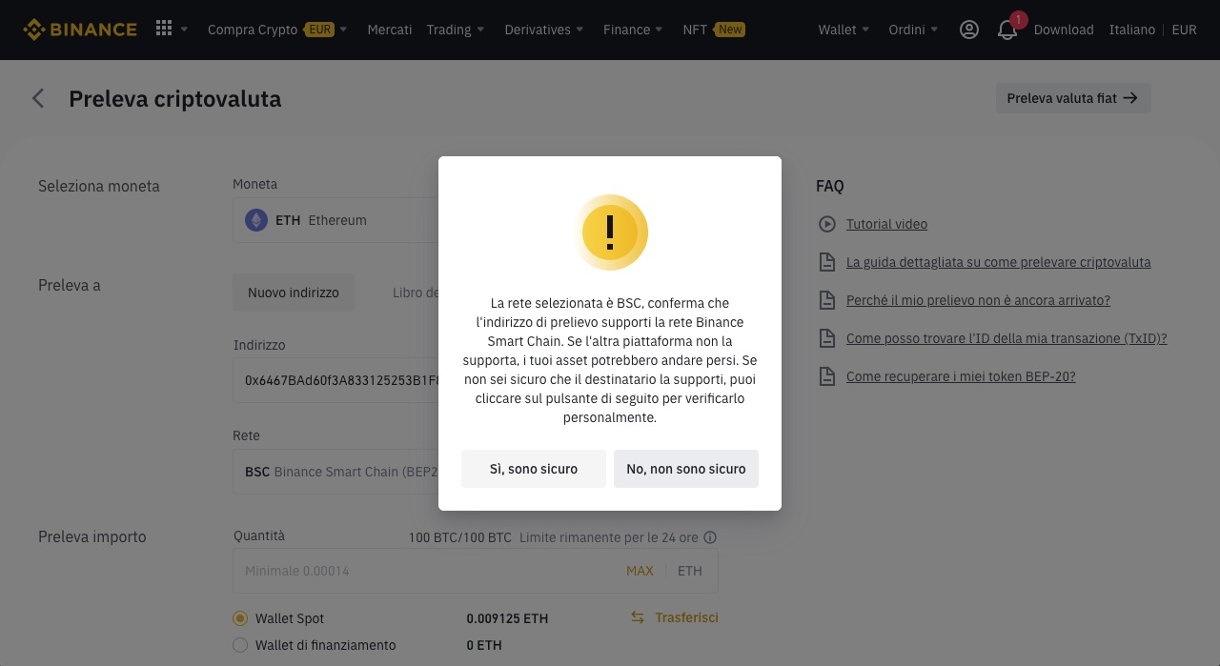Viewport: 1220px width, 666px height.
Task: Click the Ethereum coin icon
Action: 256,220
